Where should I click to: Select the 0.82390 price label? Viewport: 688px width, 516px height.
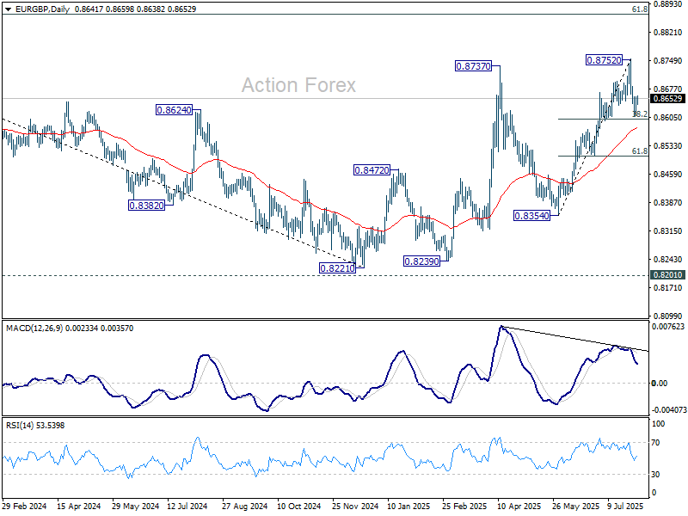(x=421, y=261)
